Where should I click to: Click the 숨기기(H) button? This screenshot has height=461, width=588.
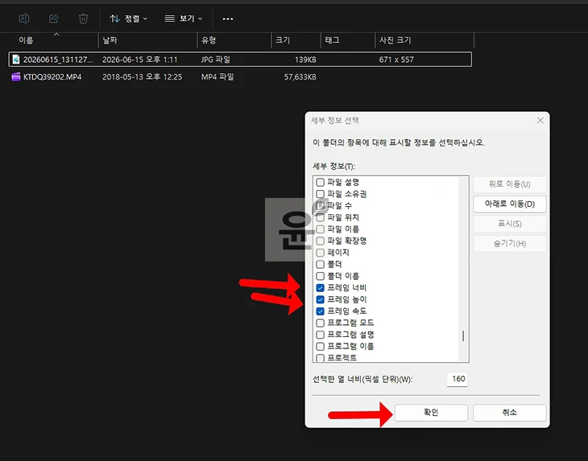coord(510,244)
